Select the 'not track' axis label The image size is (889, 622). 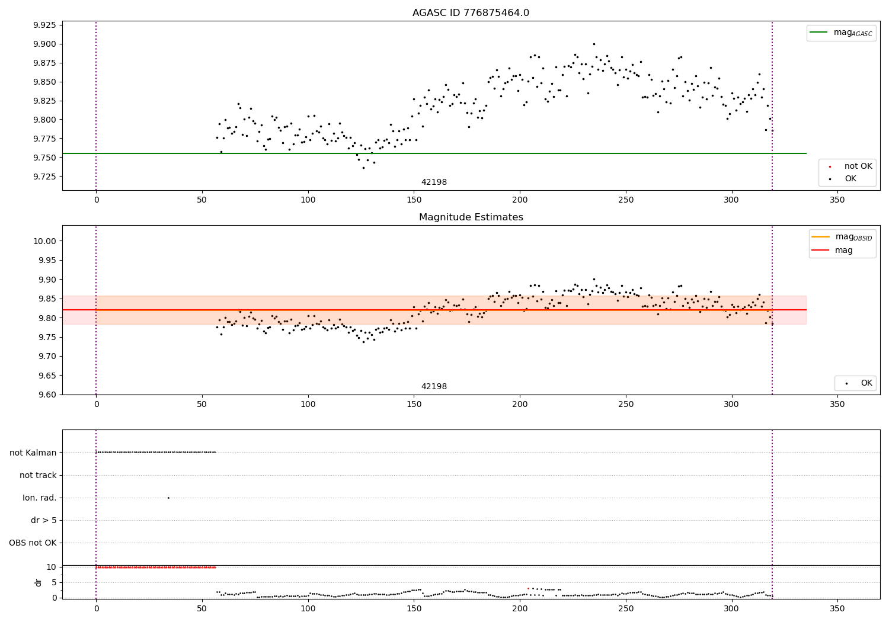coord(38,476)
